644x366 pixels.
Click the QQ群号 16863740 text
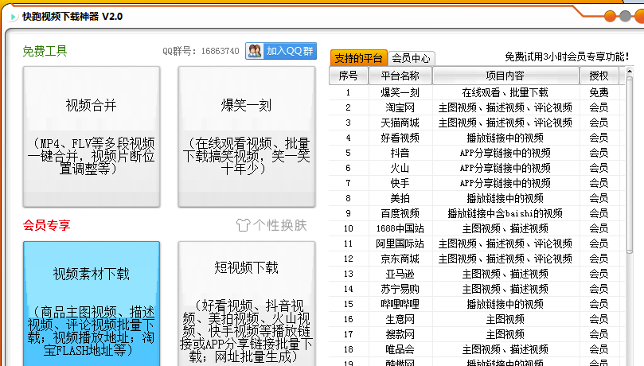coord(201,51)
